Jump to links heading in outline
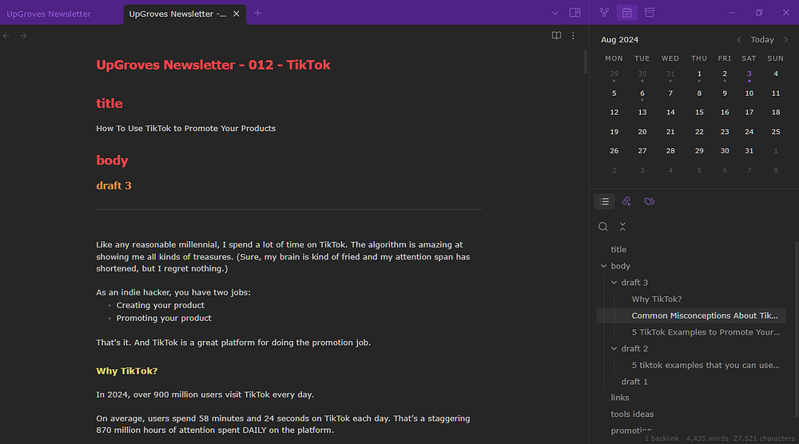Image resolution: width=799 pixels, height=444 pixels. (620, 398)
